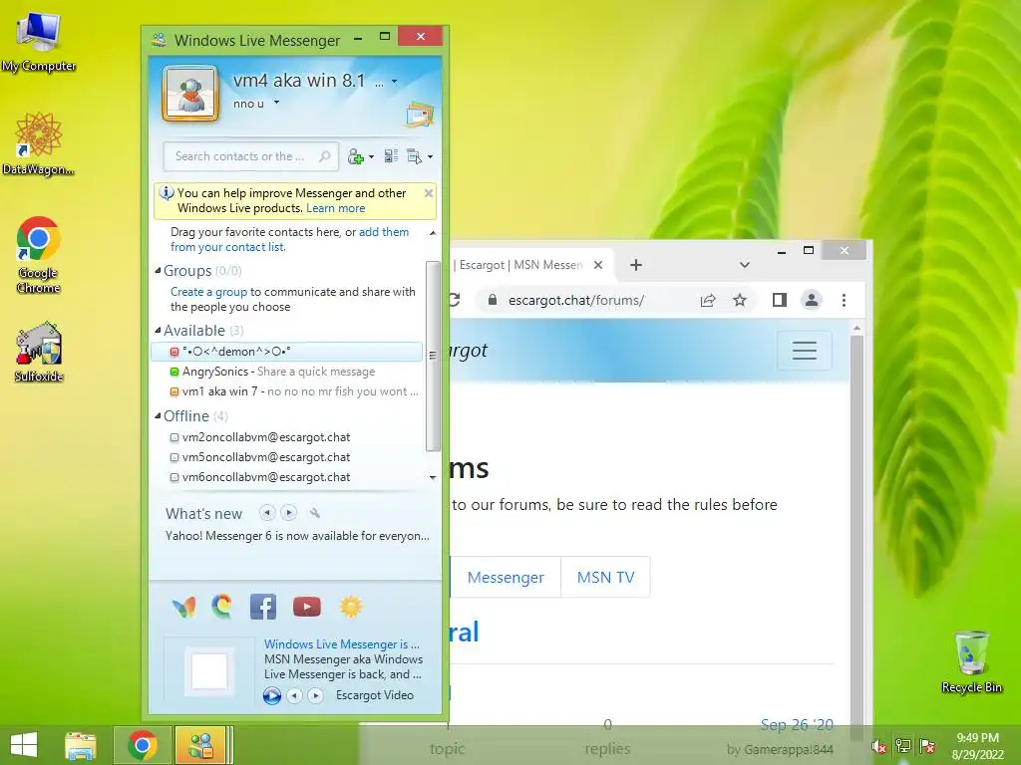1021x765 pixels.
Task: Click the site lock icon in Chrome
Action: click(x=493, y=300)
